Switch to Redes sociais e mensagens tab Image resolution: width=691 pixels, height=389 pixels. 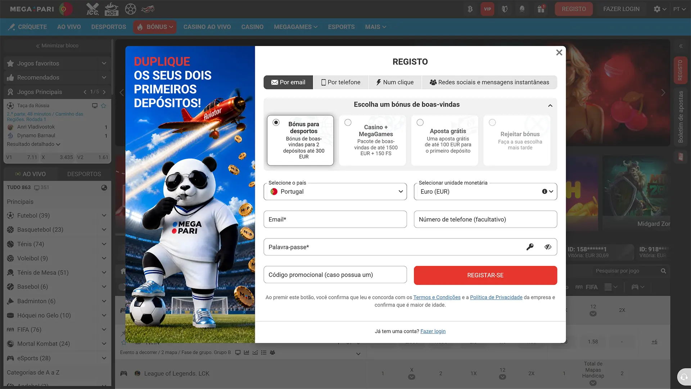489,82
